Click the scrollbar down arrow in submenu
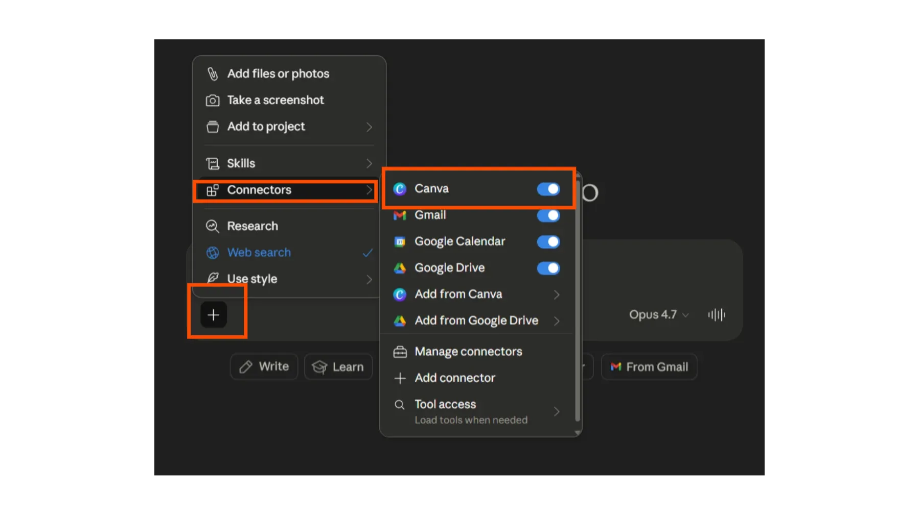The height and width of the screenshot is (516, 920). click(578, 433)
